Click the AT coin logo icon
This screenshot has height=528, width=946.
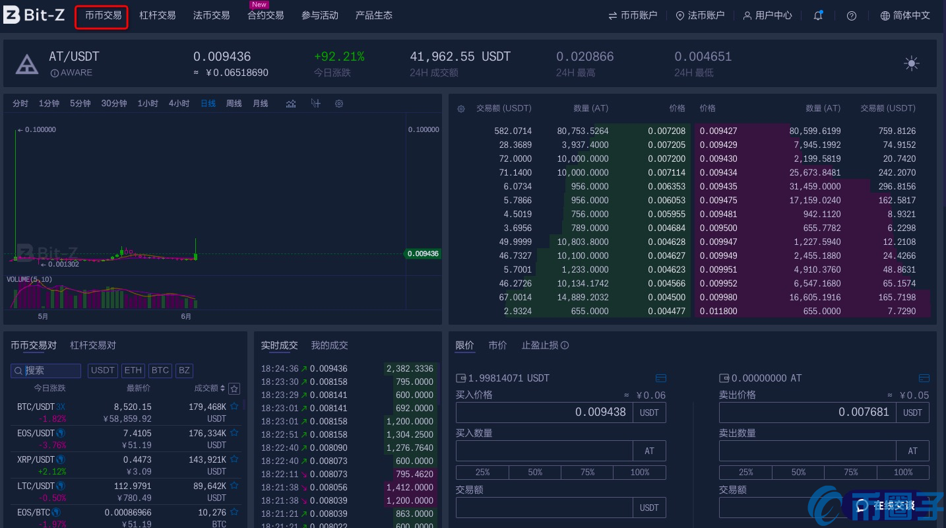coord(27,64)
